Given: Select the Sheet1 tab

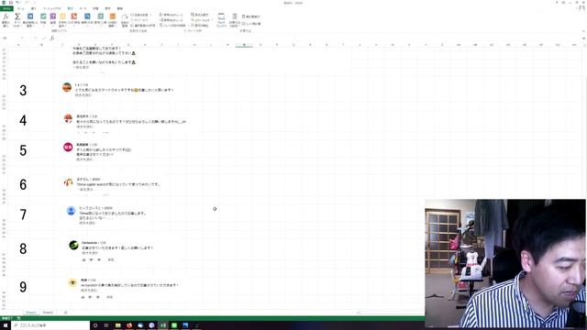Looking at the screenshot, I should (31, 313).
